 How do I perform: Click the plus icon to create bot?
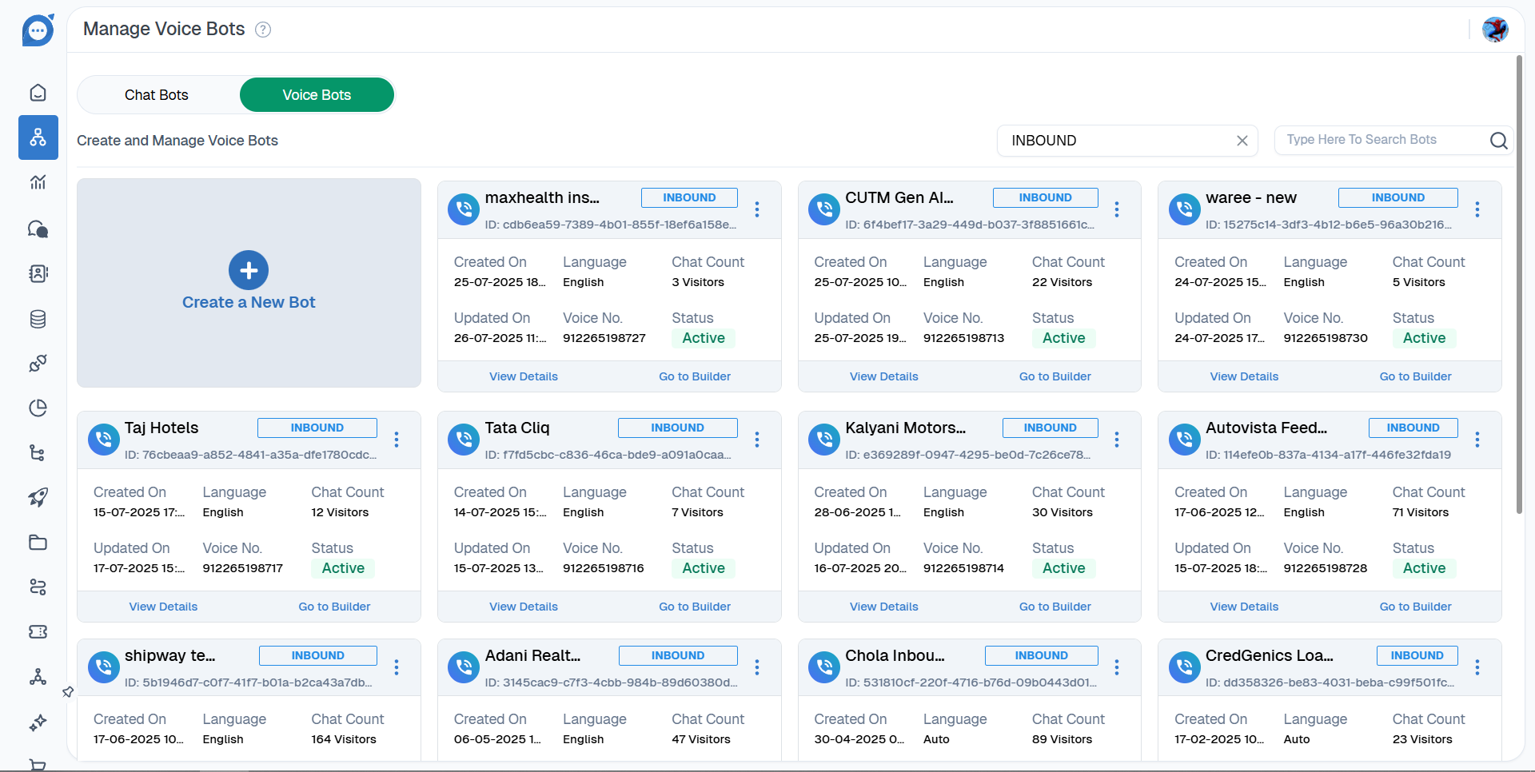click(249, 270)
